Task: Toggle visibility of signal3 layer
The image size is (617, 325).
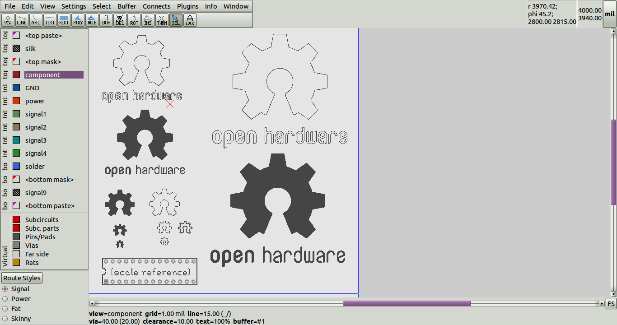Action: point(16,140)
